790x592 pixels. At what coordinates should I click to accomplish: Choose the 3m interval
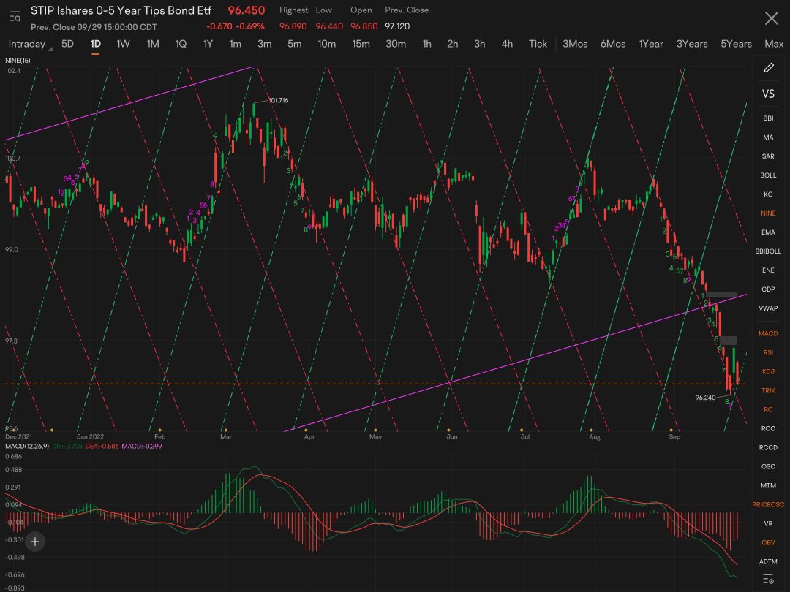265,44
